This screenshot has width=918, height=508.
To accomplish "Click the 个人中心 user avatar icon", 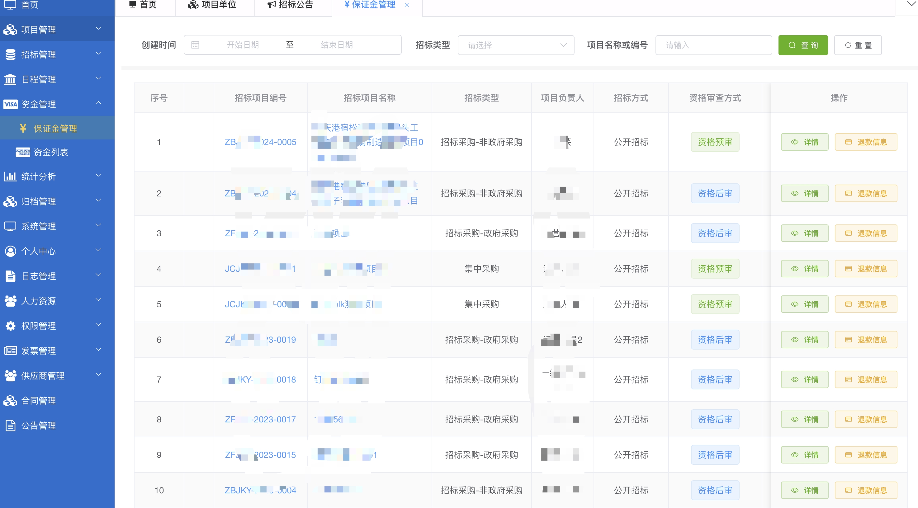I will 10,251.
